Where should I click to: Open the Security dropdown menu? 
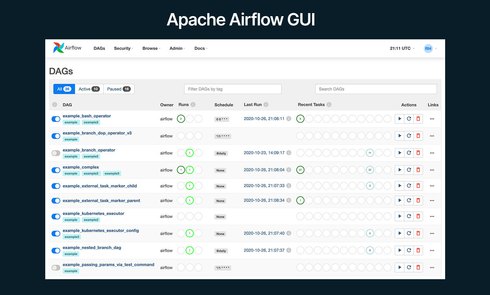[123, 49]
